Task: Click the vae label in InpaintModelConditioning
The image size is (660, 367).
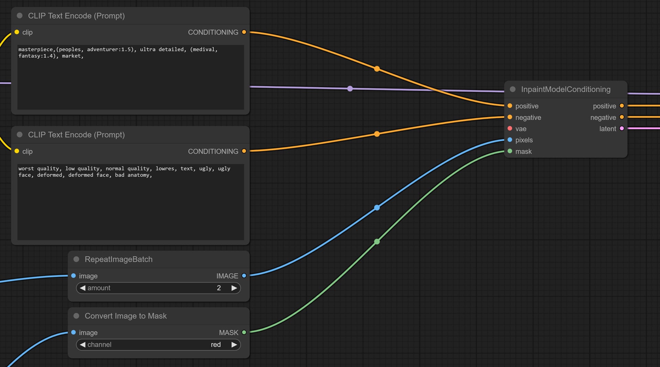Action: (521, 129)
